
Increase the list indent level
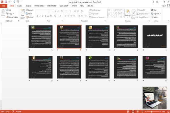click(x=78, y=11)
